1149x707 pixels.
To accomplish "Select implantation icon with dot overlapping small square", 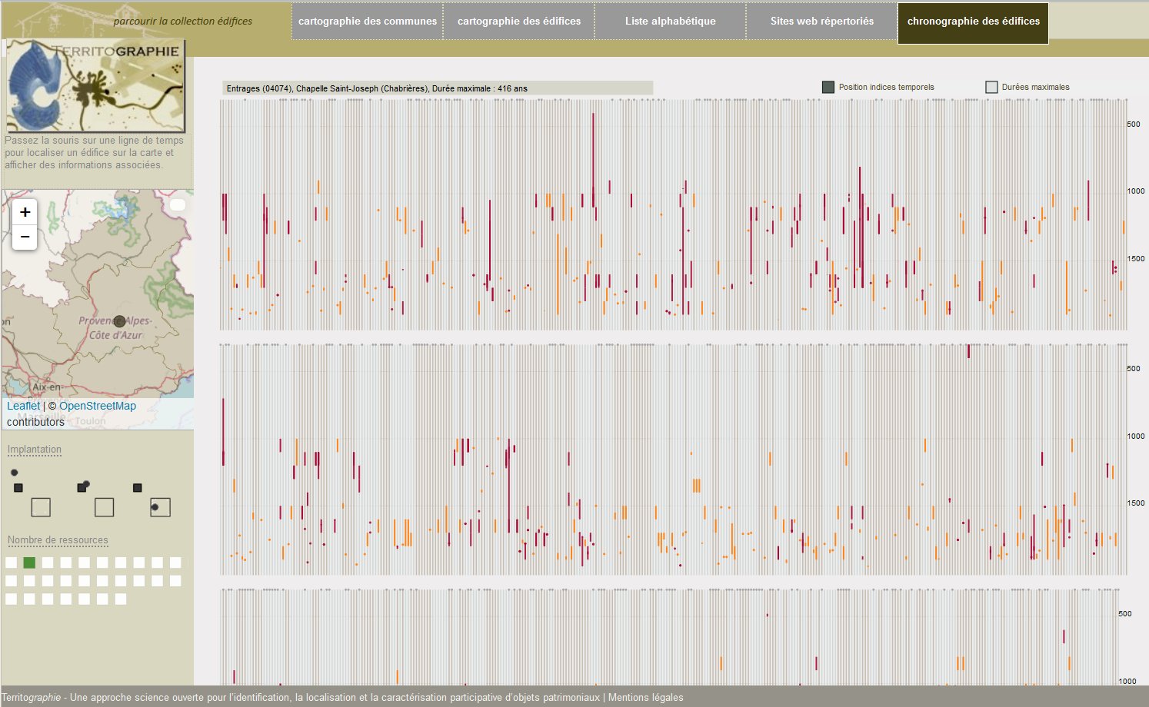I will pos(95,498).
